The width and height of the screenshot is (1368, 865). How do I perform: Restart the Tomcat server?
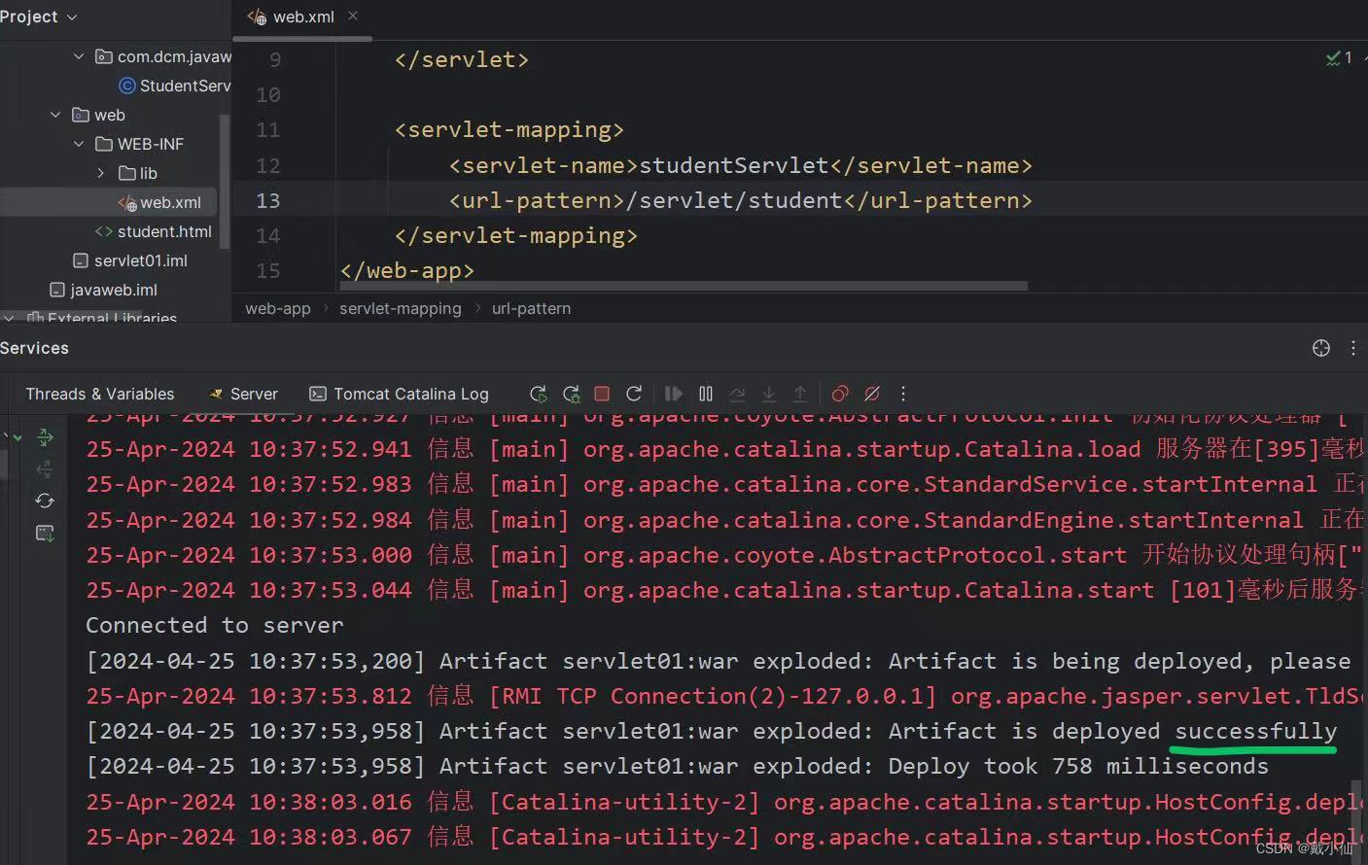(x=538, y=394)
